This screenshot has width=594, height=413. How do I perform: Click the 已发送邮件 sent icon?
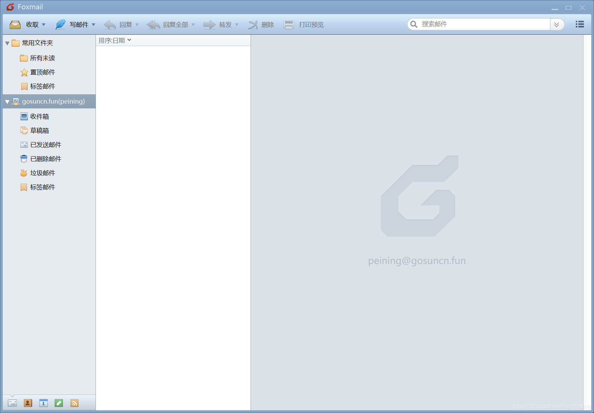tap(24, 145)
